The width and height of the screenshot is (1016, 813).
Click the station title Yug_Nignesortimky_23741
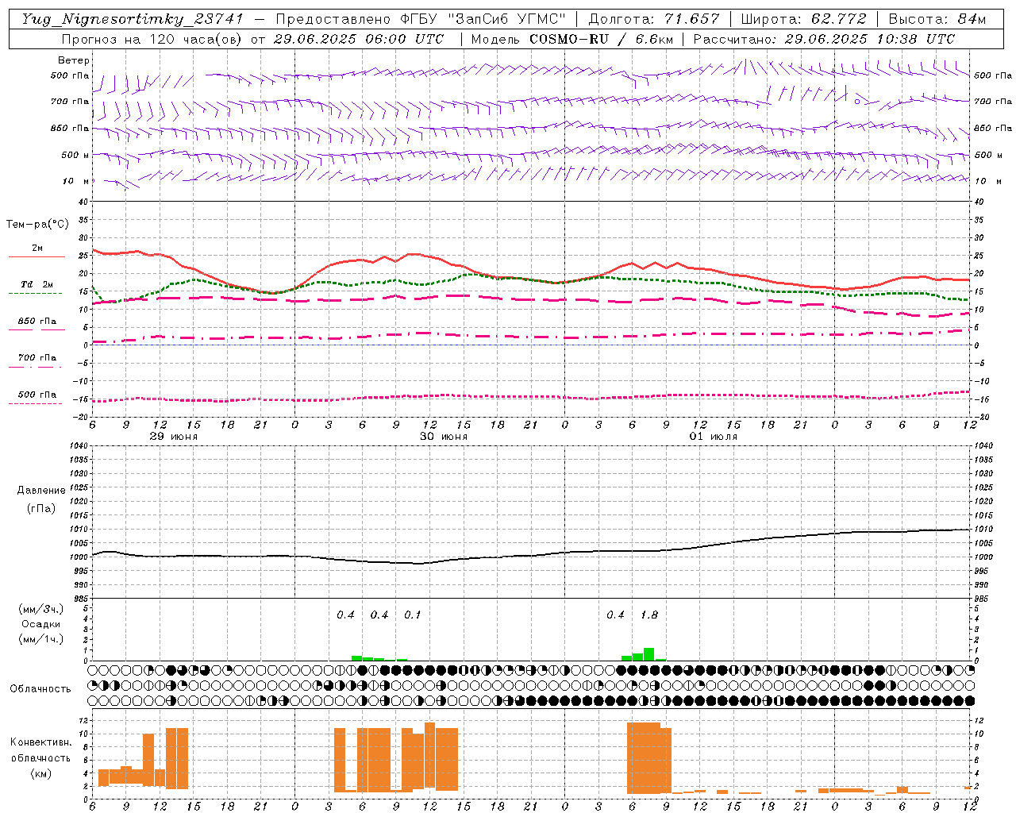click(133, 19)
